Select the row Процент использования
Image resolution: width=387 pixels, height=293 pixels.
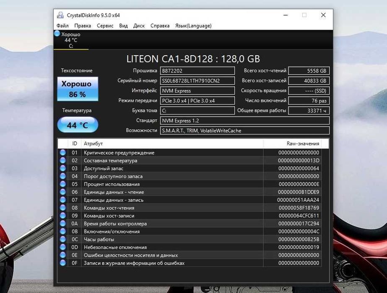pos(190,184)
